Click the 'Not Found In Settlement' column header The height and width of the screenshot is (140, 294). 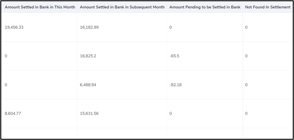pos(268,7)
